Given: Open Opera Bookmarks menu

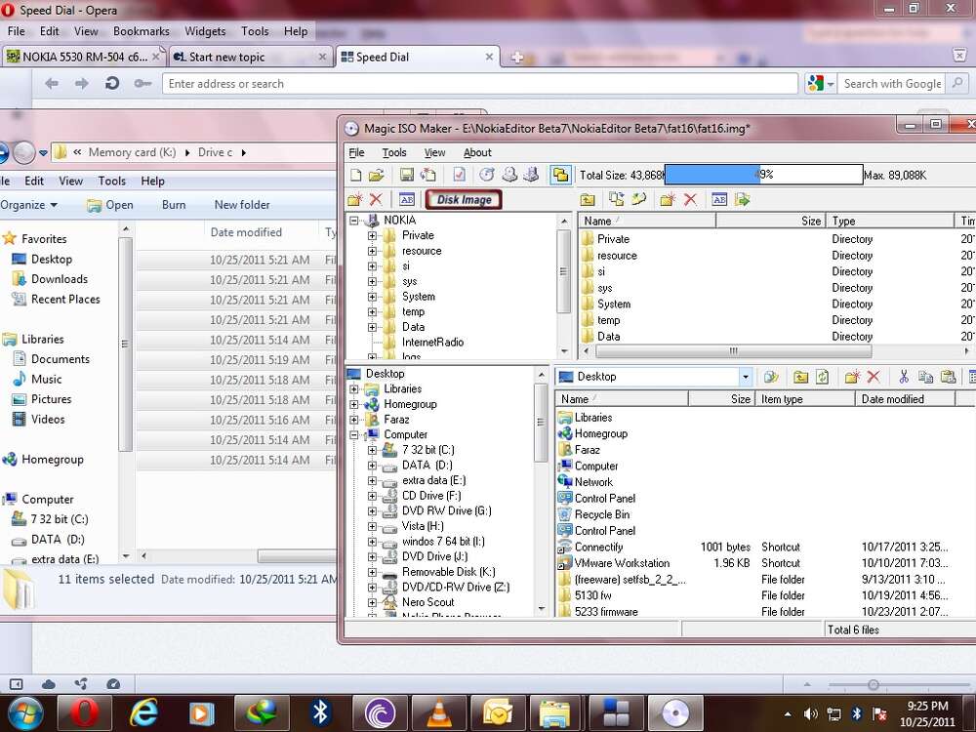Looking at the screenshot, I should pos(142,31).
